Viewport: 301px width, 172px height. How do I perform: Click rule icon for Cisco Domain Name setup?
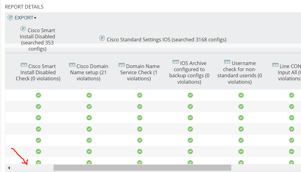pos(72,65)
